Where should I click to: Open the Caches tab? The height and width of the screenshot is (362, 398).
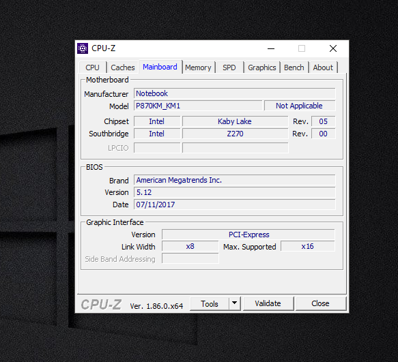tap(123, 67)
